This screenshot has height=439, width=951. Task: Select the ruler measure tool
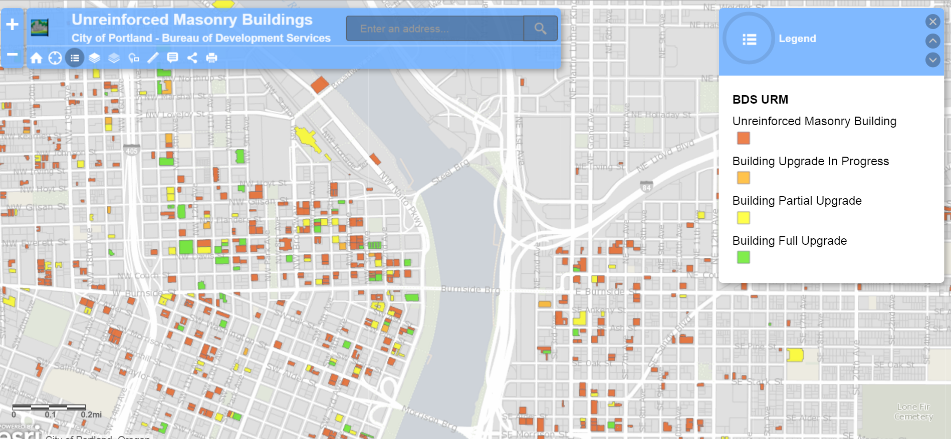pyautogui.click(x=153, y=58)
